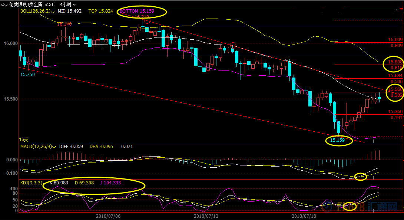Click the 15.159 low price marker
The image size is (404, 220).
(x=337, y=140)
